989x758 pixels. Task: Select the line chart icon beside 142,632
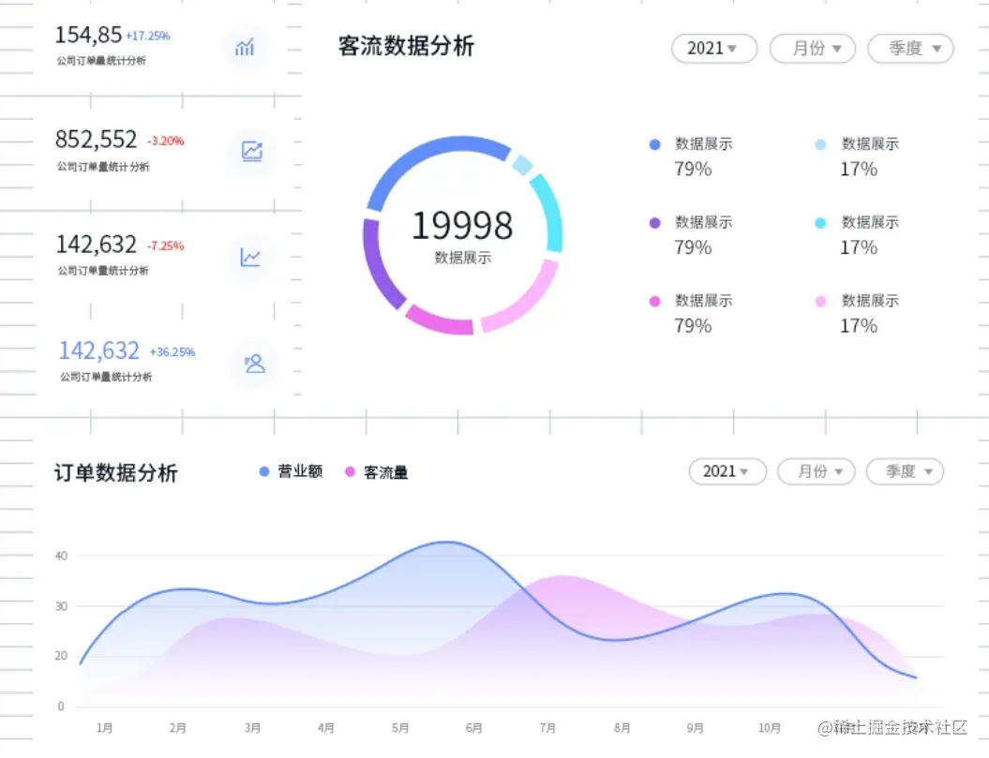click(250, 257)
